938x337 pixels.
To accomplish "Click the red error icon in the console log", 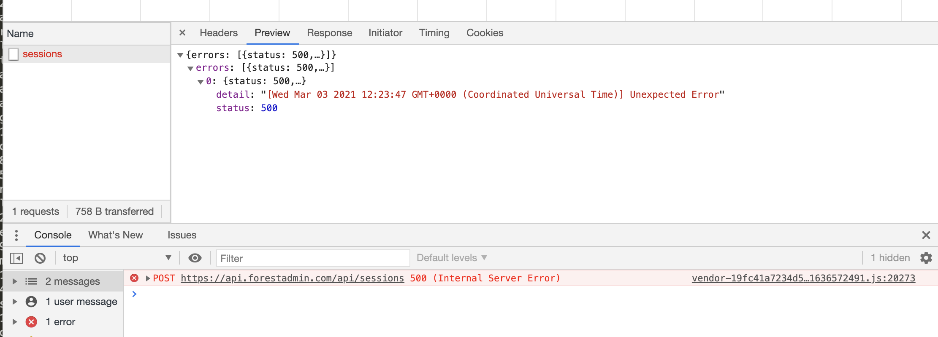I will click(x=134, y=278).
